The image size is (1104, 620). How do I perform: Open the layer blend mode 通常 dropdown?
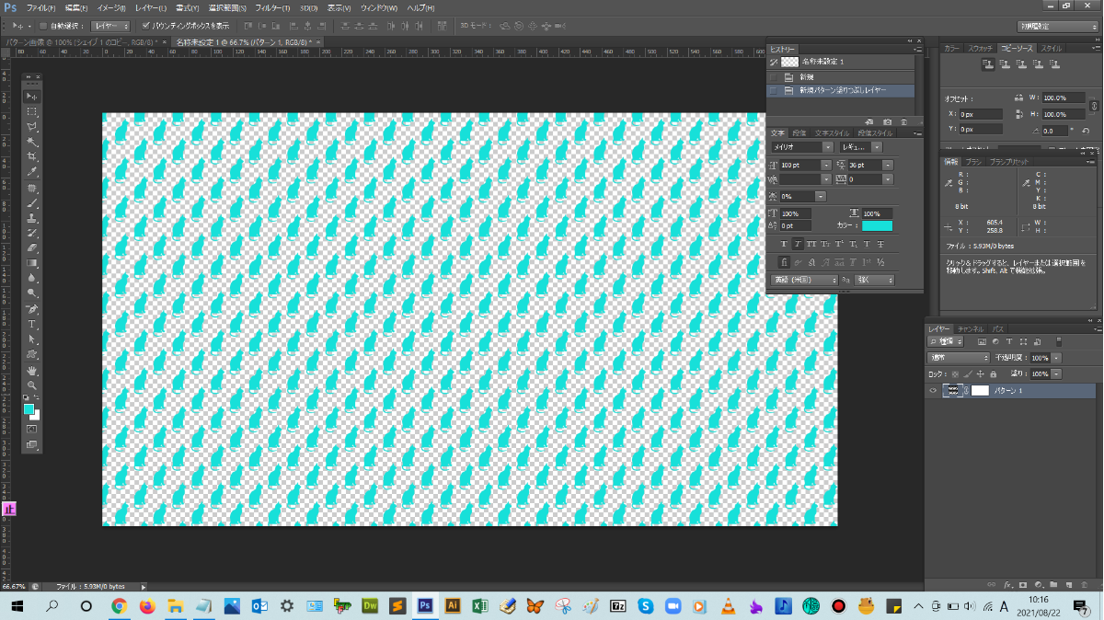coord(958,358)
